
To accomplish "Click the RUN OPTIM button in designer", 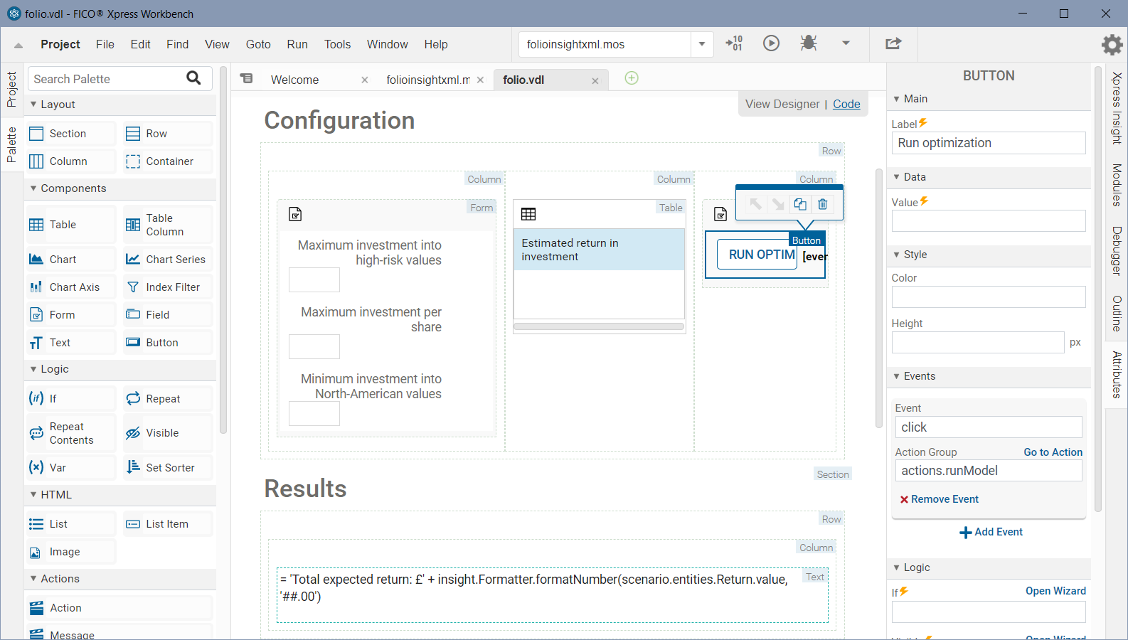I will click(757, 255).
